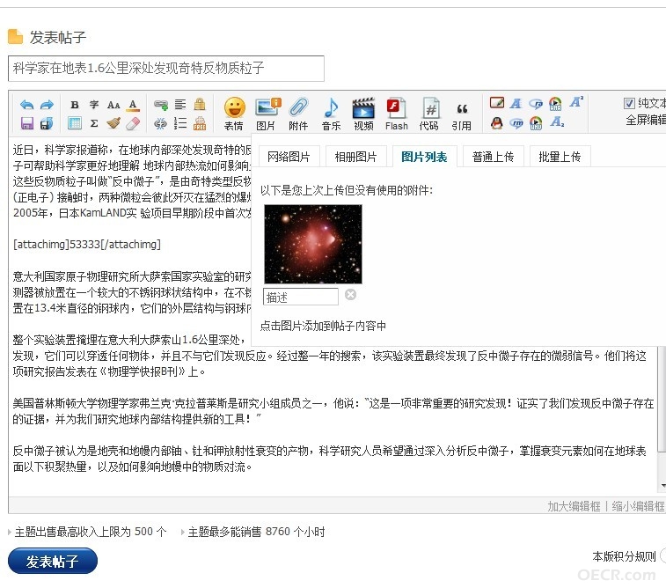Viewport: 666px width, 588px height.
Task: Insert quote with the 引用 icon
Action: 461,114
